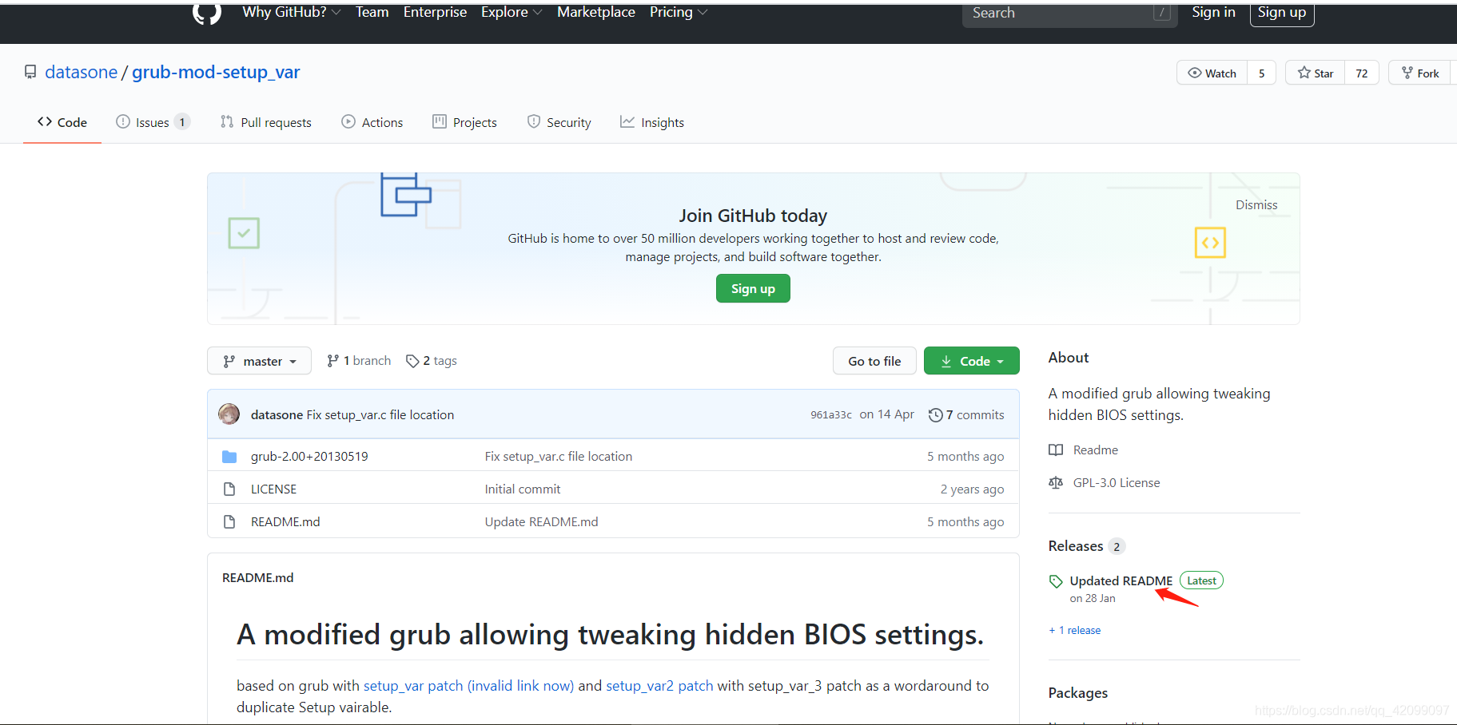Focus the Search input field
The height and width of the screenshot is (725, 1457).
point(1069,14)
